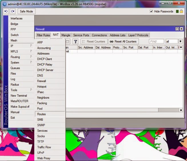Click the filter funnel icon in Firewall
The image size is (187, 161).
[75, 41]
